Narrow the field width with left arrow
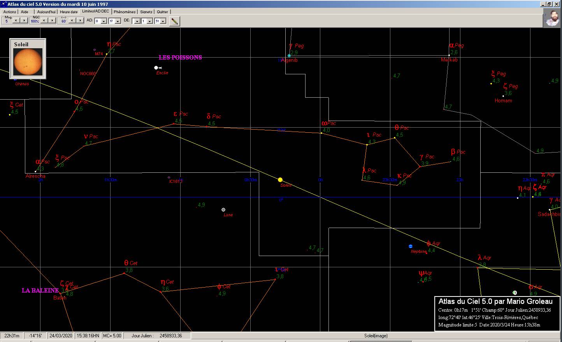 pos(72,21)
